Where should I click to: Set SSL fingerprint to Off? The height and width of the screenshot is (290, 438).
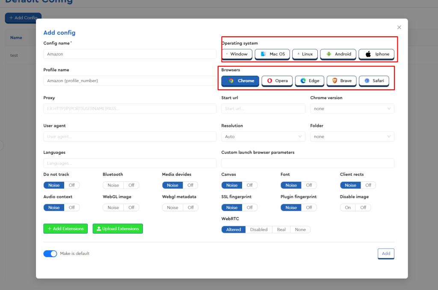[250, 207]
